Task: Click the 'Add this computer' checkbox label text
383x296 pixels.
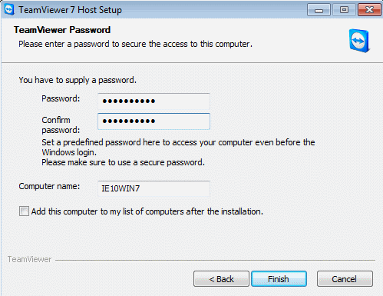Action: click(x=147, y=211)
